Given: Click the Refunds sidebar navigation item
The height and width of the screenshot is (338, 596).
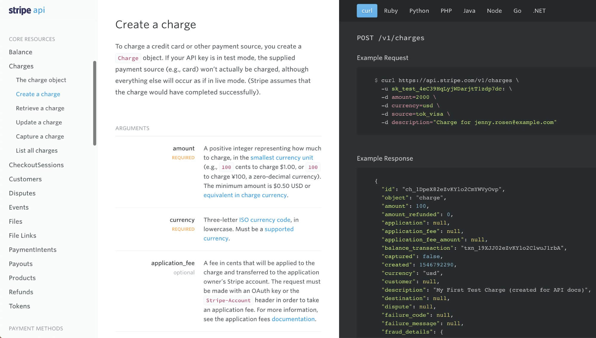Looking at the screenshot, I should click(21, 292).
